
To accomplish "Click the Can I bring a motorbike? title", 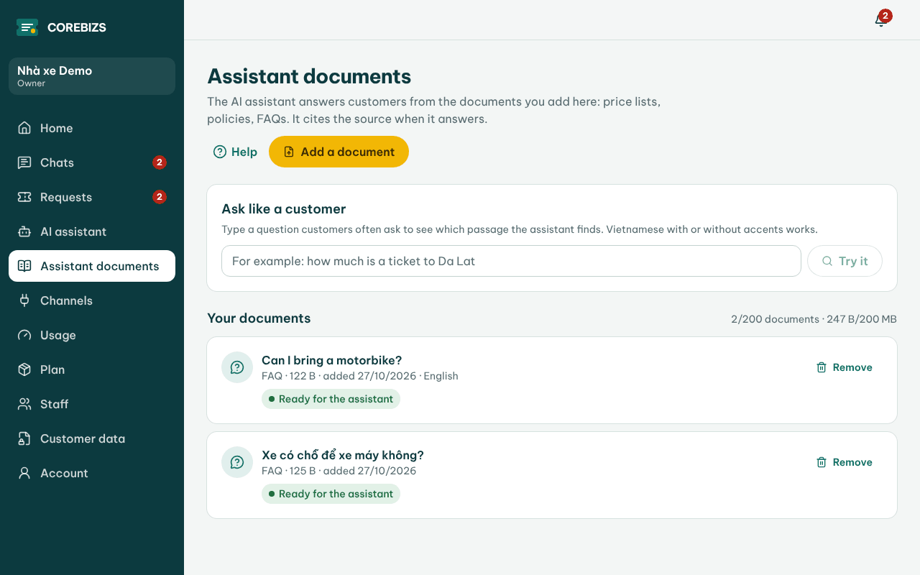I will [331, 360].
